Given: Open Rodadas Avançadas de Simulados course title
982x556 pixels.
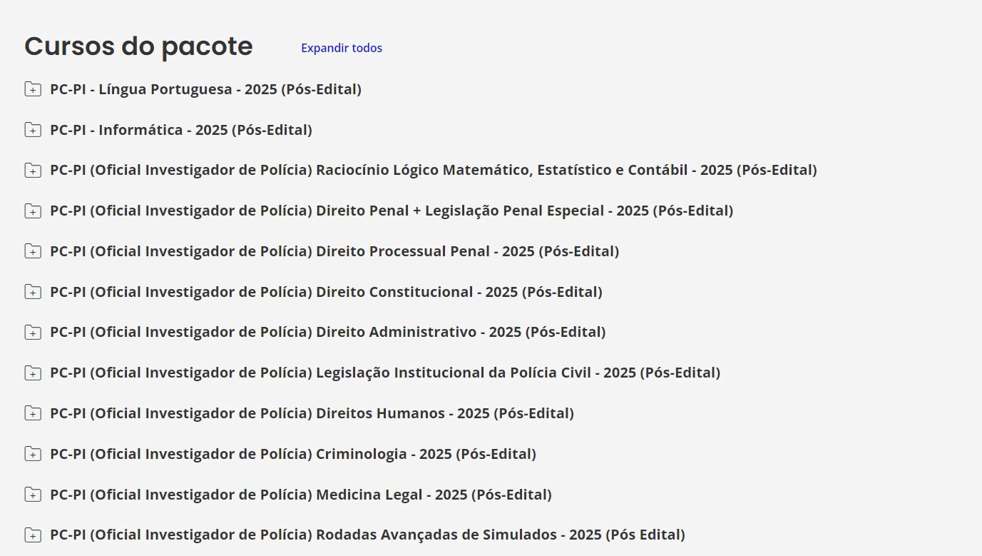Looking at the screenshot, I should click(x=367, y=535).
